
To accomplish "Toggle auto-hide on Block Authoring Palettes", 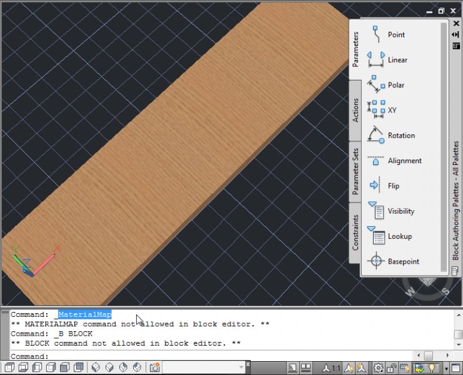I will pos(456,35).
